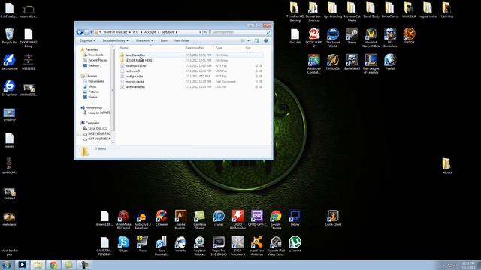This screenshot has width=481, height=270.
Task: Select the Skype desktop icon
Action: (123, 244)
